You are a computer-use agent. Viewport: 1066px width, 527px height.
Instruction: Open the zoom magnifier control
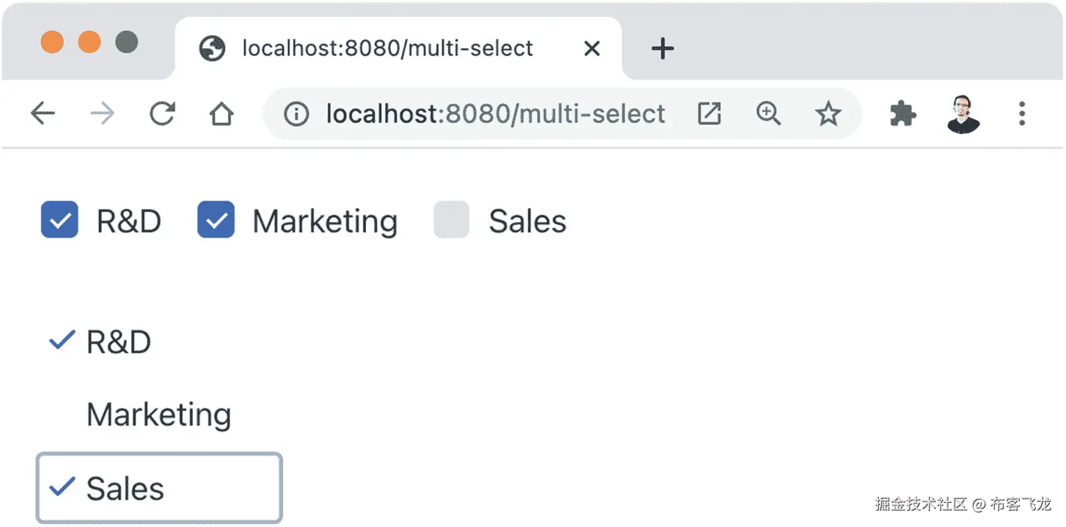click(768, 114)
